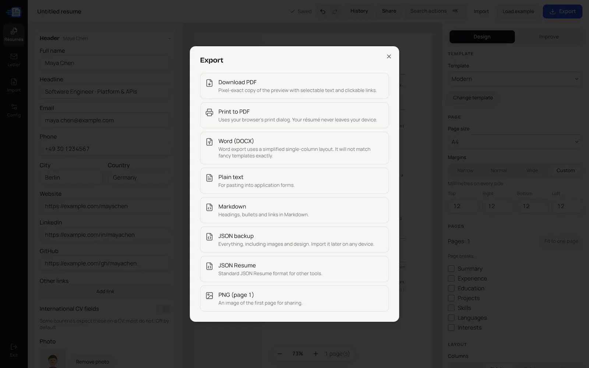Click the Export button in top bar
589x368 pixels.
pyautogui.click(x=562, y=11)
